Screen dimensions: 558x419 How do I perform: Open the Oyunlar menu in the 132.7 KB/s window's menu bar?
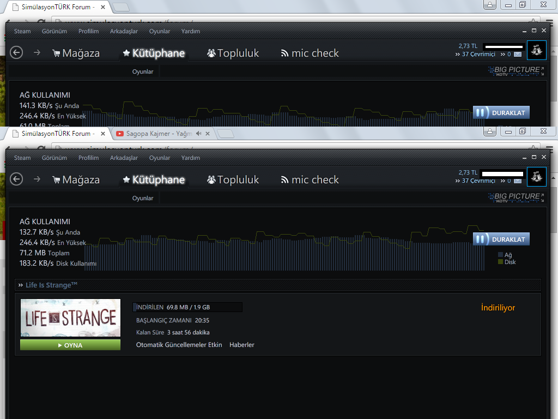[x=160, y=158]
